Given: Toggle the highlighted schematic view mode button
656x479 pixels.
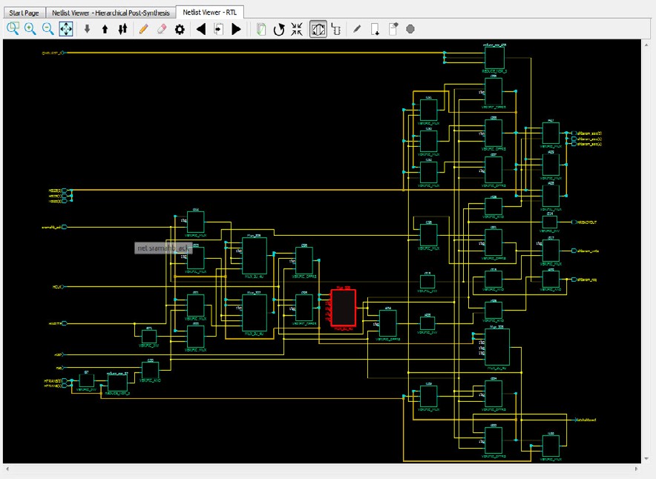Looking at the screenshot, I should [x=318, y=29].
